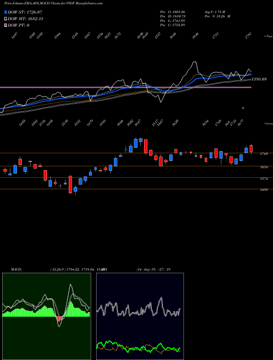Click the magenta horizontal DOW PT line
This screenshot has height=360, width=273.
click(126, 87)
